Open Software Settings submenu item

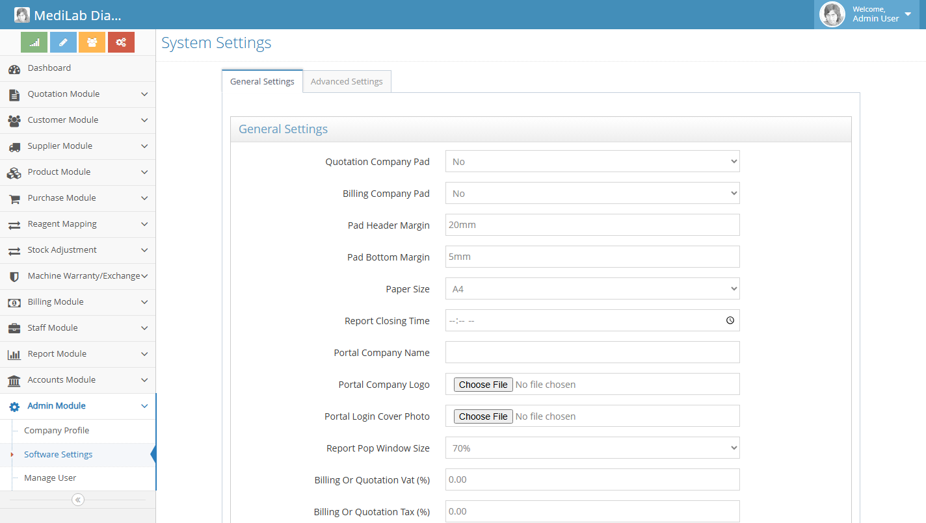pos(58,454)
